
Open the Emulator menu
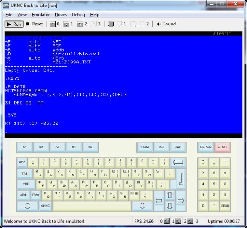coord(40,15)
